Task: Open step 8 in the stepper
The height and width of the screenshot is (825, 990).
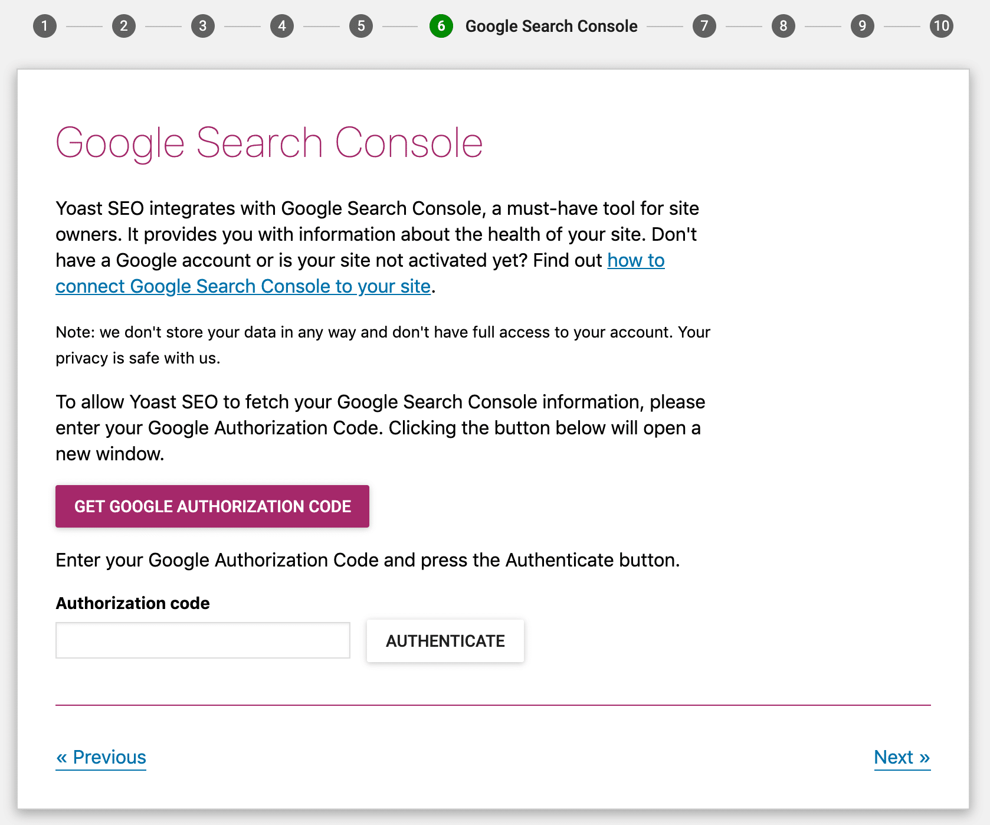Action: click(x=783, y=26)
